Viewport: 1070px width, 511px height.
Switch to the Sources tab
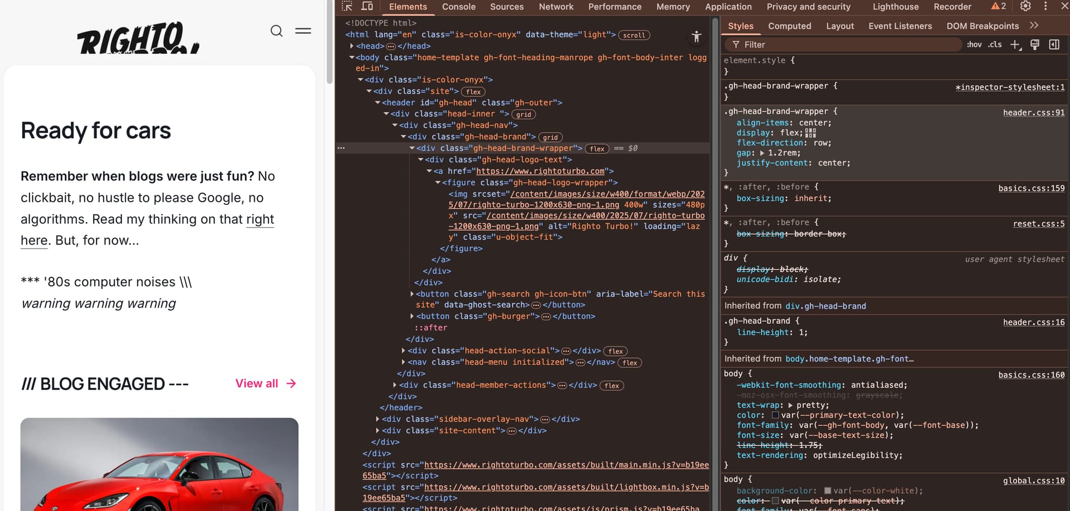point(507,7)
